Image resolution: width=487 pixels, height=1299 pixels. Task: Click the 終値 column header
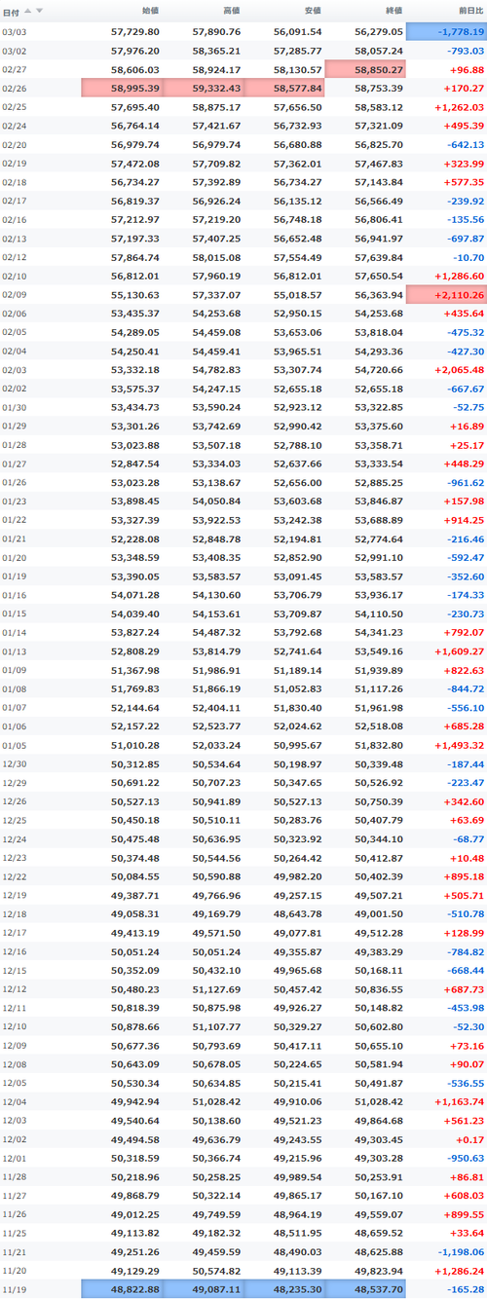coord(393,10)
